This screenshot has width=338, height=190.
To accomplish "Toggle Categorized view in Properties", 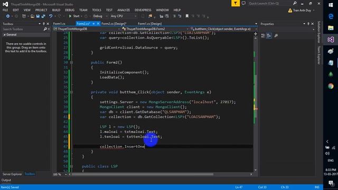I will (263, 36).
